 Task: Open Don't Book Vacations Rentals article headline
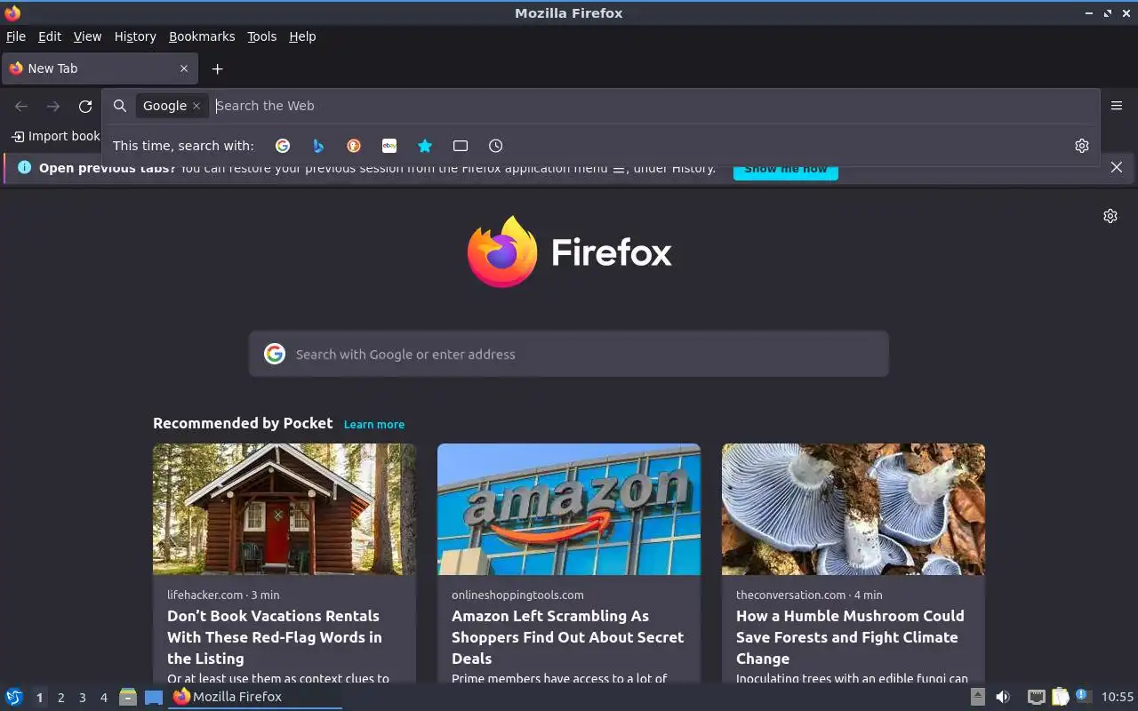[x=275, y=637]
